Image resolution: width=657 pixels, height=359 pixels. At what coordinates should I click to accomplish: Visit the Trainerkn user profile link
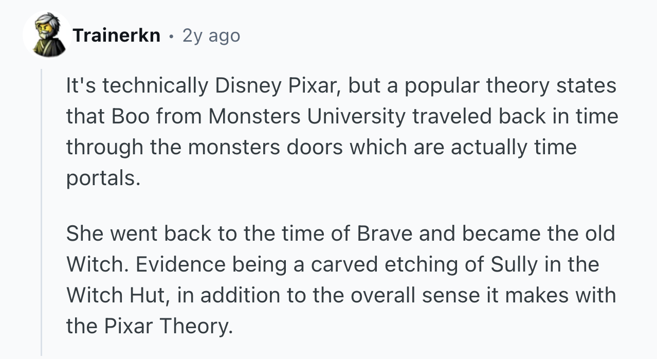pyautogui.click(x=116, y=35)
